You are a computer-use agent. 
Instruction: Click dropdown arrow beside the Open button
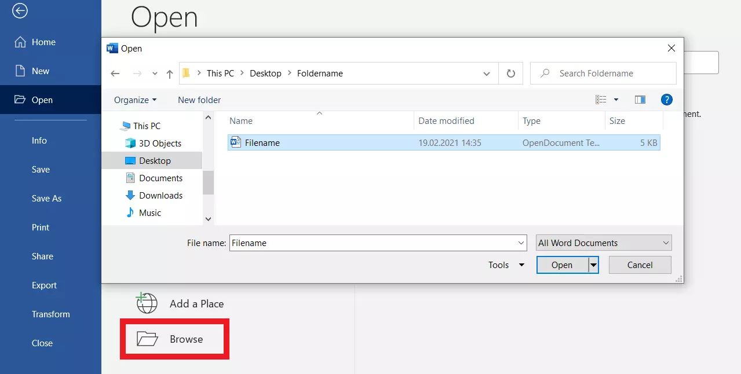point(593,265)
